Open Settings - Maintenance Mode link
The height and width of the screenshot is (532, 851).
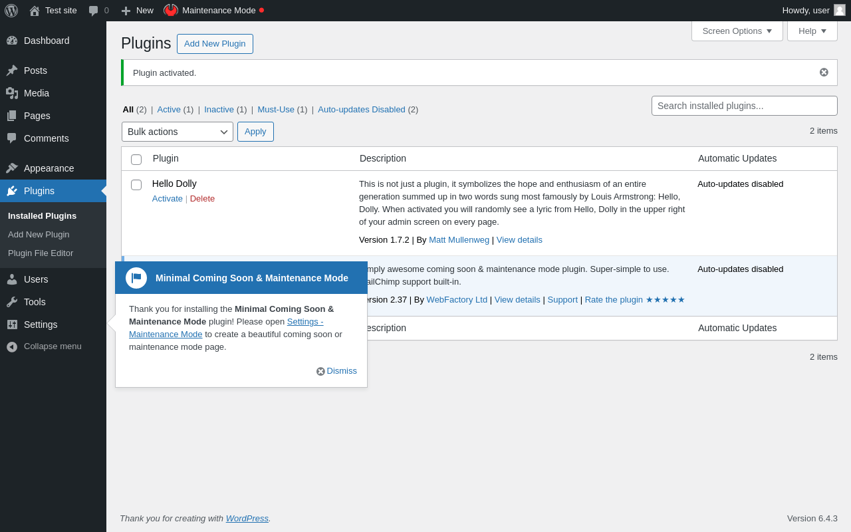pyautogui.click(x=227, y=328)
